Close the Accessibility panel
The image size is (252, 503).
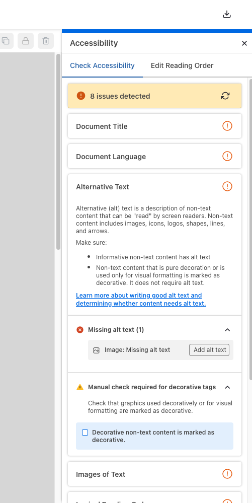(244, 43)
